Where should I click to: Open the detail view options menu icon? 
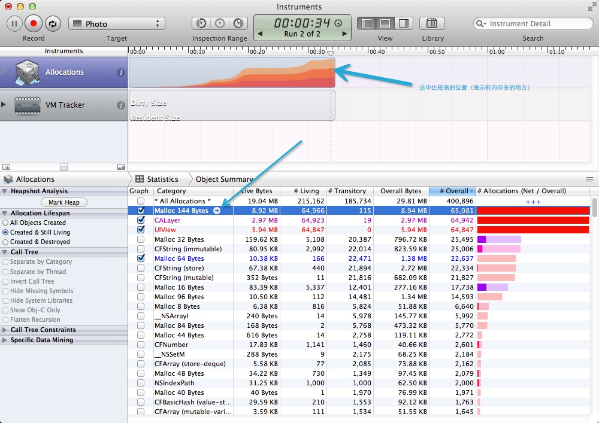click(590, 179)
